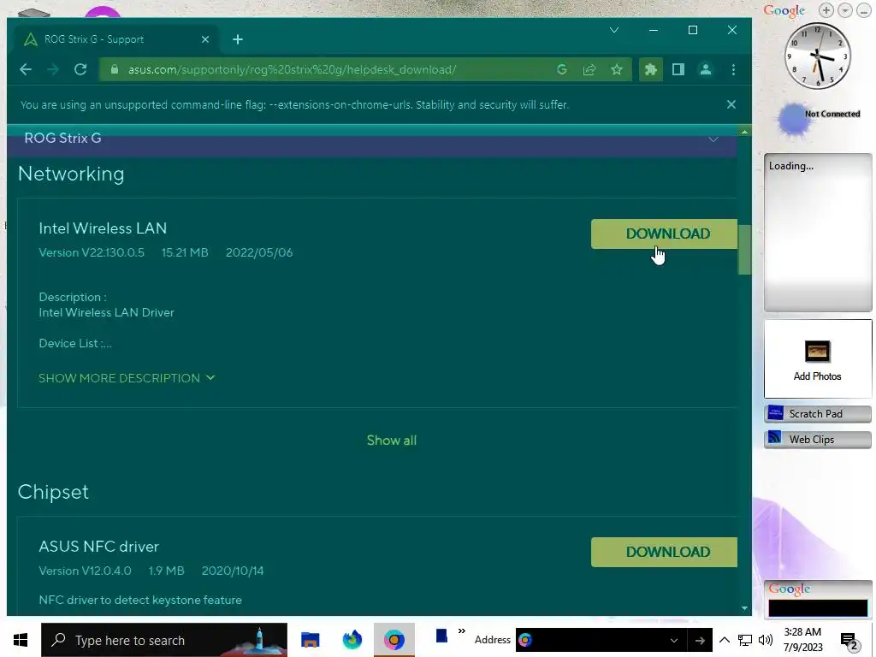Click the analog clock gadget
This screenshot has height=657, width=876.
pos(817,56)
